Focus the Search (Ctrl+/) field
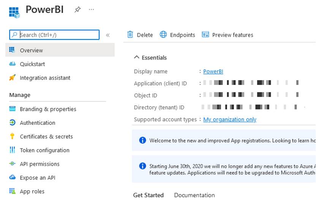Viewport: 321px width, 203px height. click(x=54, y=35)
